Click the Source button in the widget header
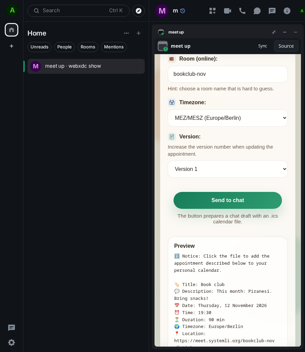The height and width of the screenshot is (352, 305). [286, 46]
